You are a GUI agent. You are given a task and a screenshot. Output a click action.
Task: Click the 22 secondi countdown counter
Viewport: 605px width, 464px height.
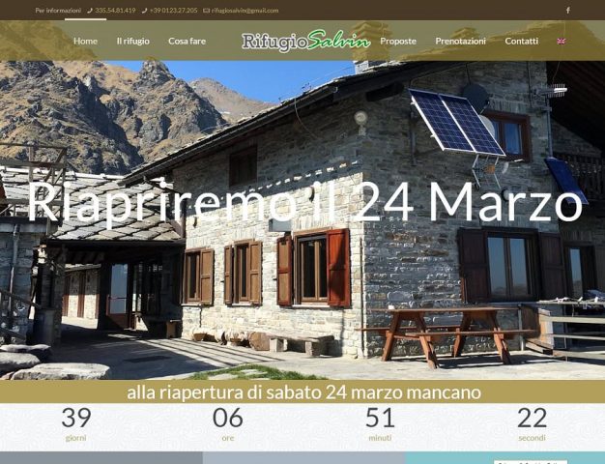(x=532, y=423)
